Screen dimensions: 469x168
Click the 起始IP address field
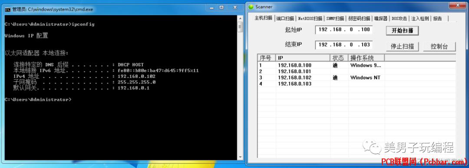[343, 29]
